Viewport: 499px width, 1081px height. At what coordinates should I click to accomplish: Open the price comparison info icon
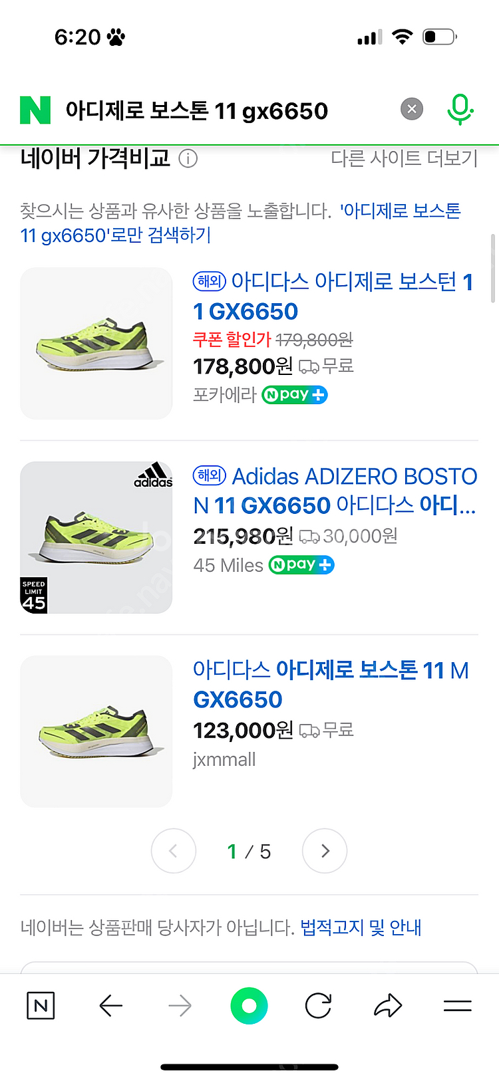[188, 159]
